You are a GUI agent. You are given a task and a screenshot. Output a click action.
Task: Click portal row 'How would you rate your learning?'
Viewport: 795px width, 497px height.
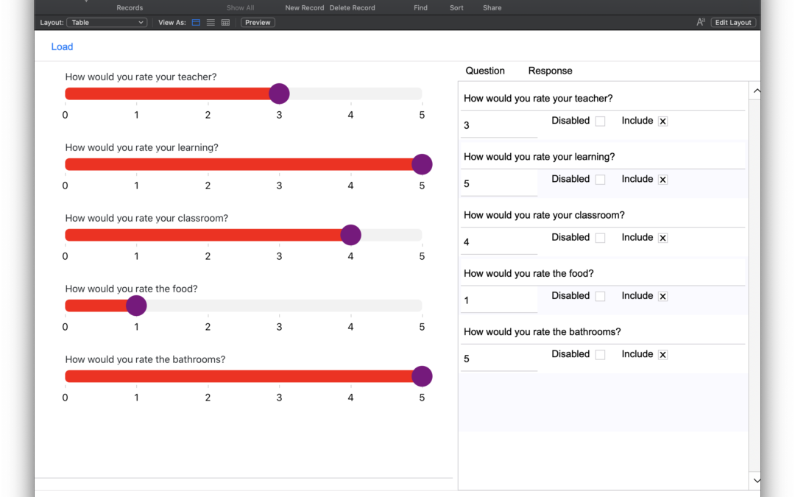(x=604, y=157)
